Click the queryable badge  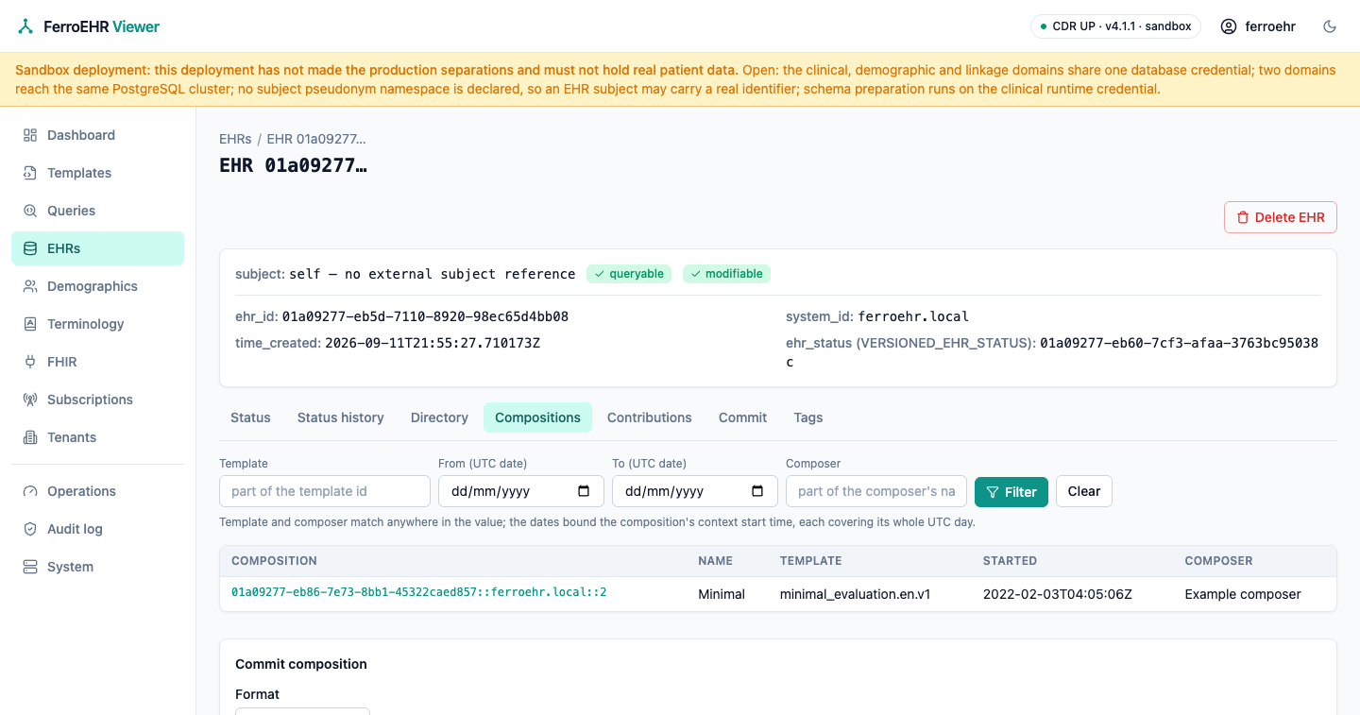pyautogui.click(x=629, y=274)
